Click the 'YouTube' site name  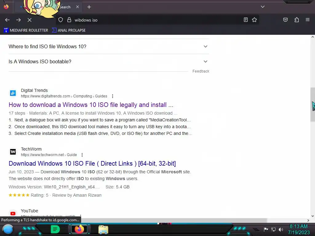click(x=30, y=211)
